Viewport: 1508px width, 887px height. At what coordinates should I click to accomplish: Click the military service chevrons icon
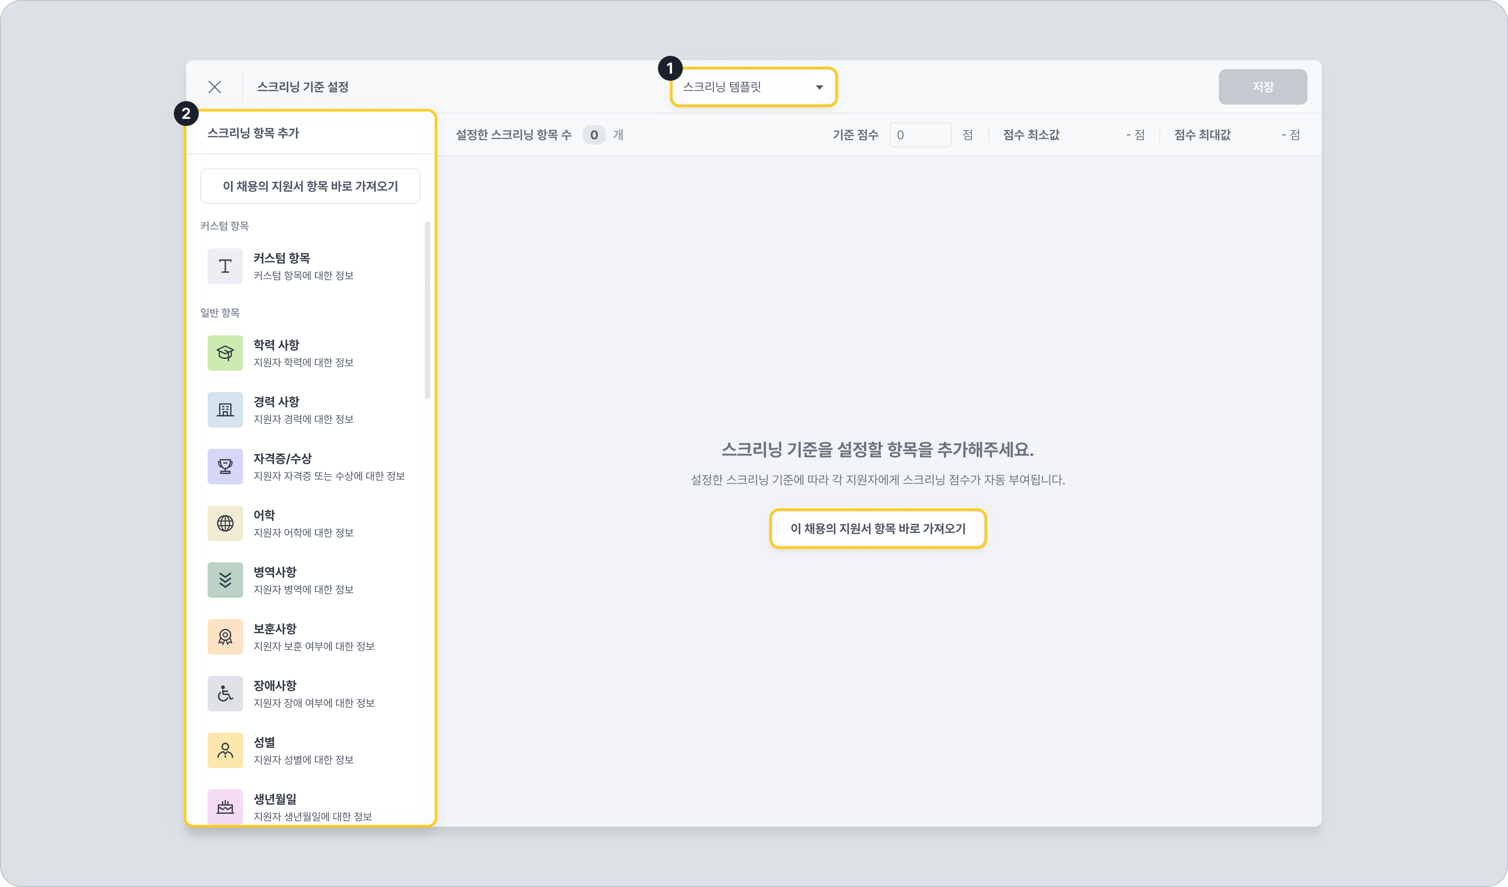pos(225,580)
